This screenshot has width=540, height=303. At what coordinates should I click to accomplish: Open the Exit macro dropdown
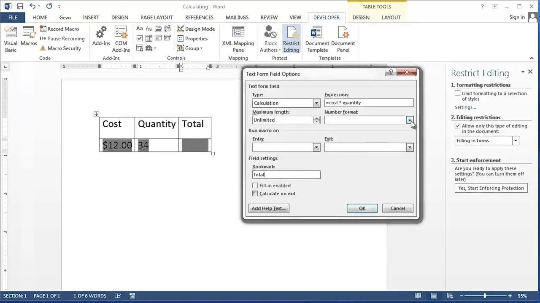[410, 147]
